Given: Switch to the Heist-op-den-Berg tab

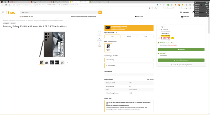Looking at the screenshot, I should pyautogui.click(x=99, y=2).
